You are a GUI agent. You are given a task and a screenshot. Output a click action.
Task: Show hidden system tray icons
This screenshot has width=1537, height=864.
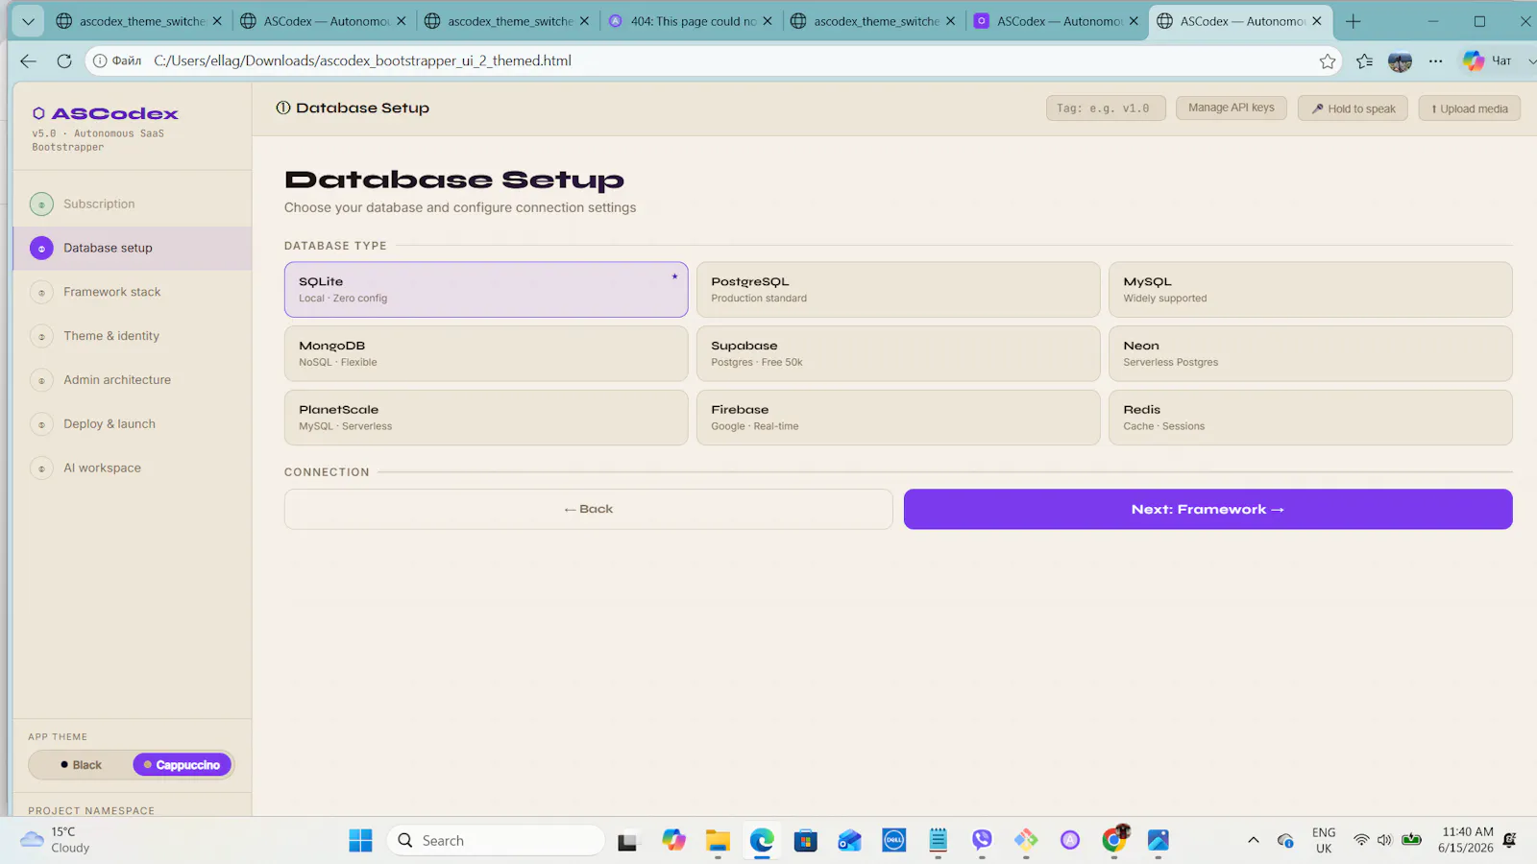click(1253, 841)
